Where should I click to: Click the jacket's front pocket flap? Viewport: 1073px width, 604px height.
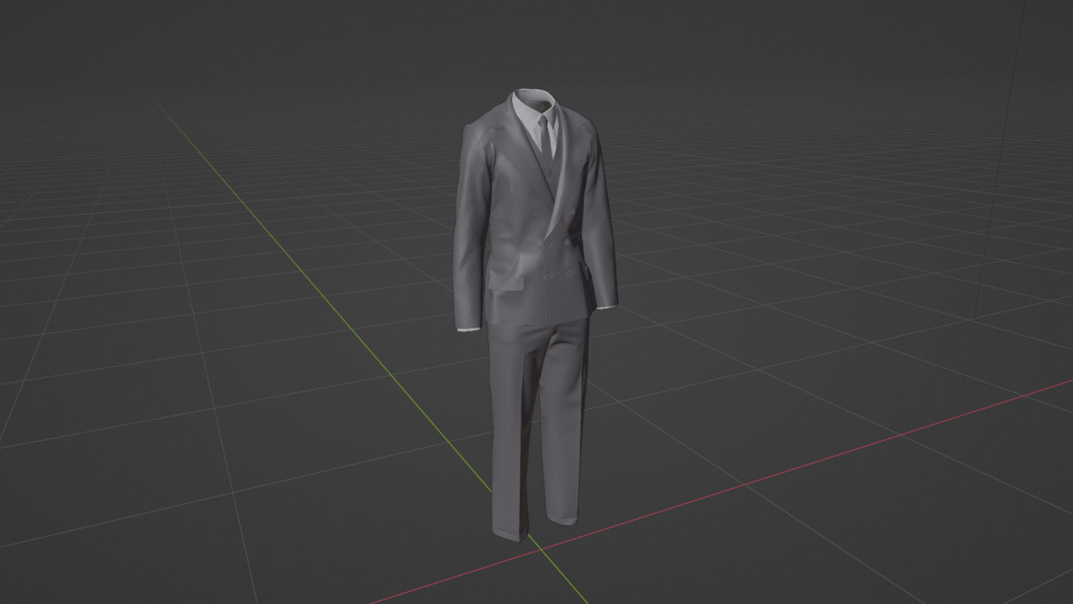(x=507, y=283)
